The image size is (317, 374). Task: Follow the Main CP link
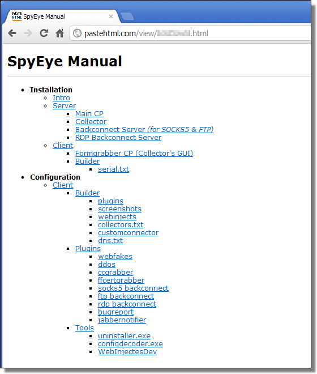click(89, 113)
